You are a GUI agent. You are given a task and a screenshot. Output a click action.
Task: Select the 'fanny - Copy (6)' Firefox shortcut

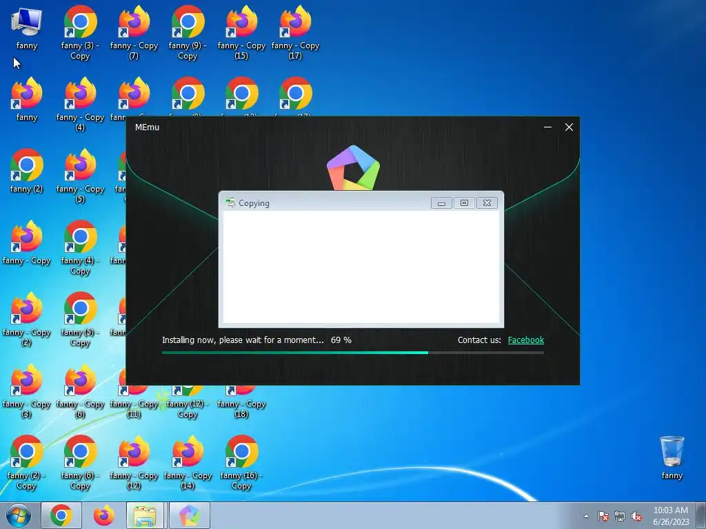coord(80,391)
